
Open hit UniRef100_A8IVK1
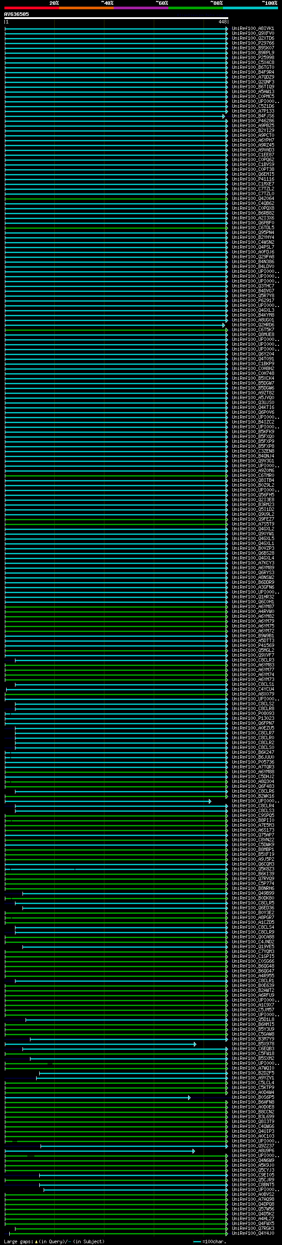click(x=253, y=29)
